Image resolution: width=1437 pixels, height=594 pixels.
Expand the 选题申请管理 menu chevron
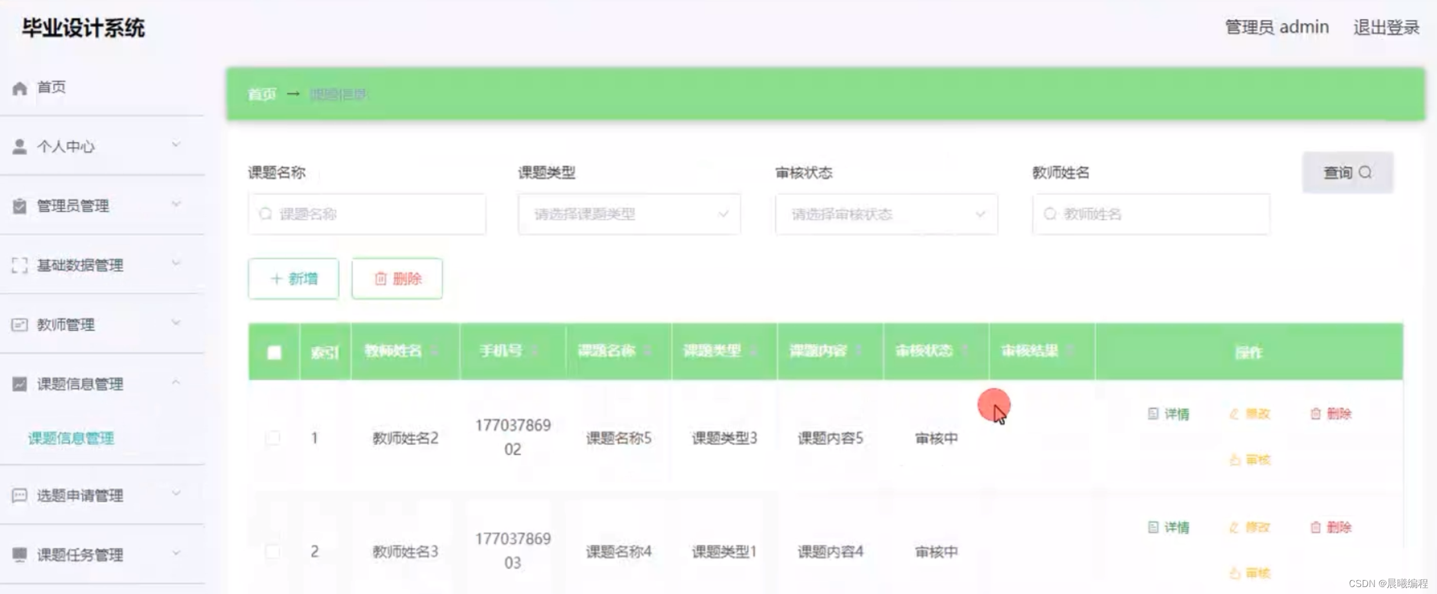[x=176, y=493]
